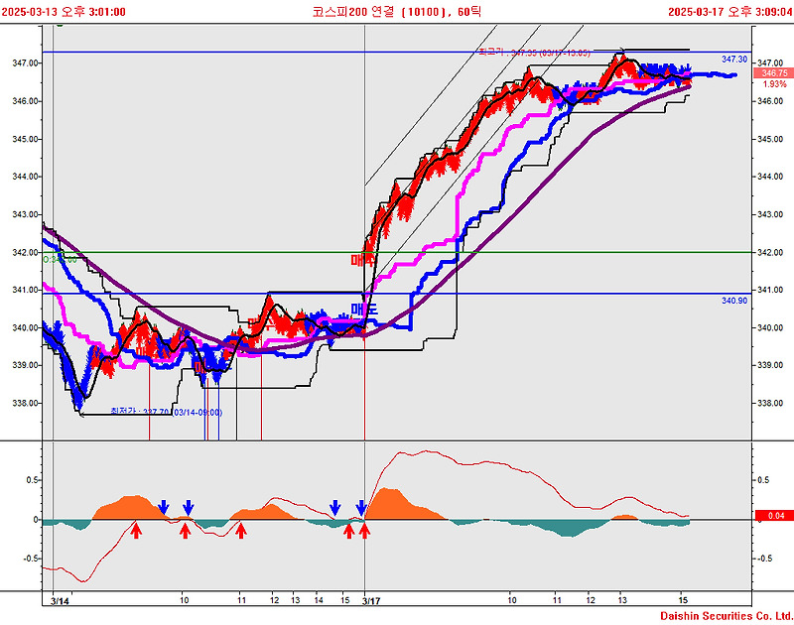
Task: Click the Daishin Securities Co. Ltd. label
Action: [727, 616]
